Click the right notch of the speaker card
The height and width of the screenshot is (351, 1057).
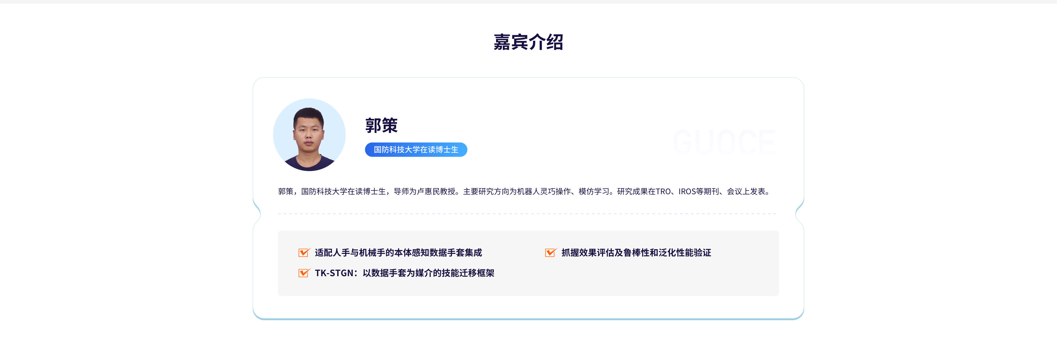click(799, 213)
